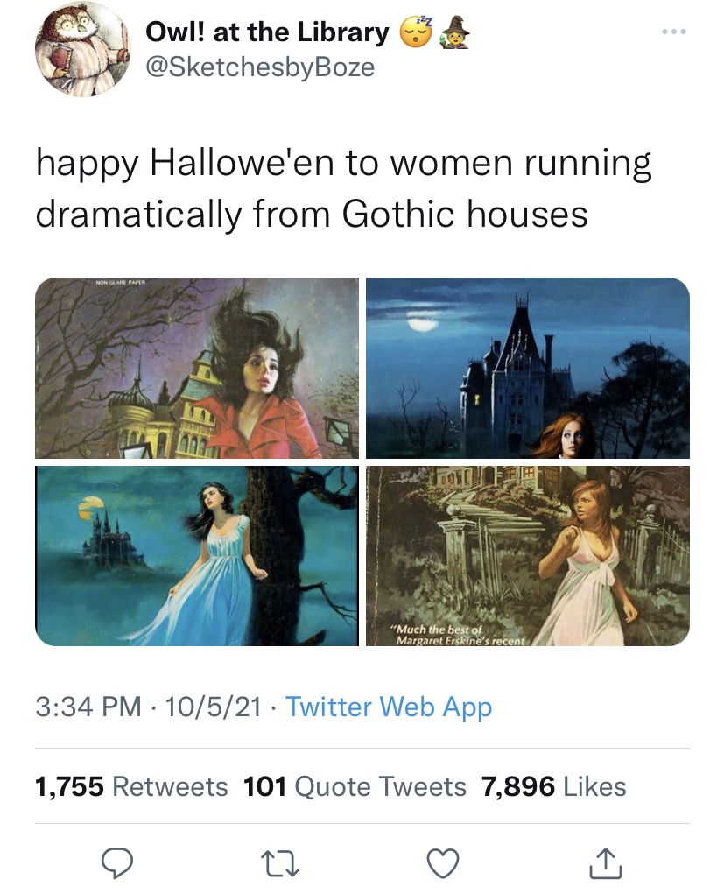Tap the retweet arrows icon
The height and width of the screenshot is (894, 724).
(279, 862)
